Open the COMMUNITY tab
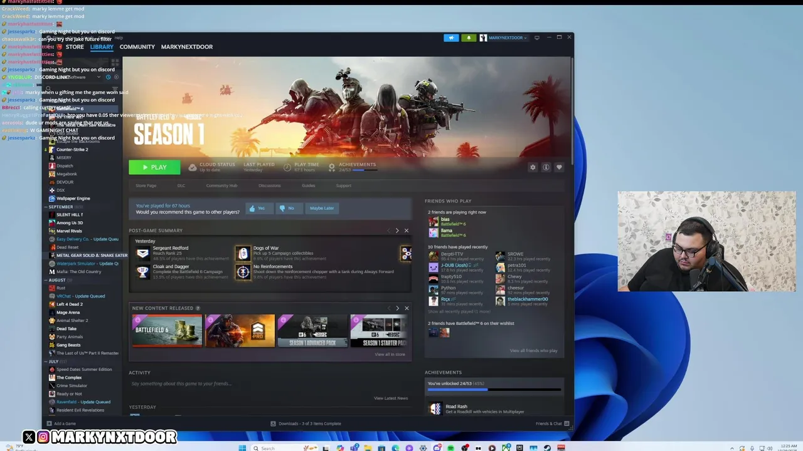 click(137, 47)
